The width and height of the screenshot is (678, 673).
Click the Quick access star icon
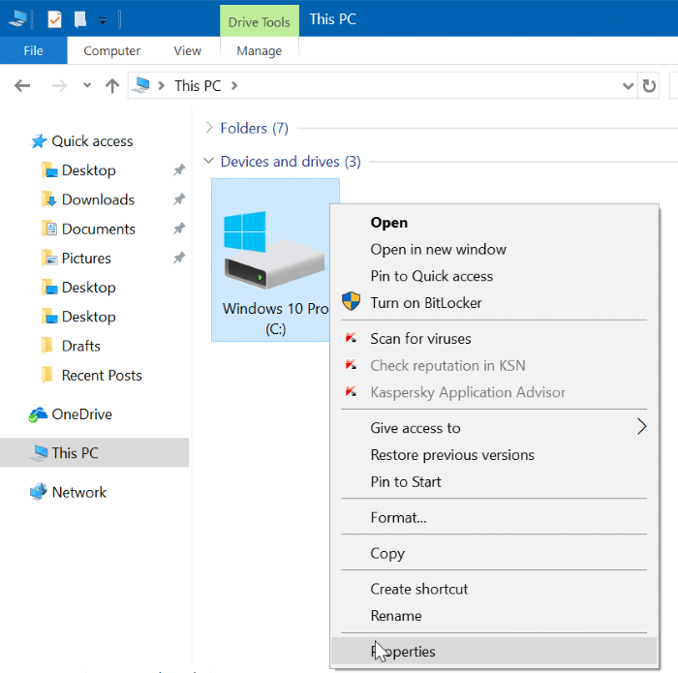(x=39, y=141)
